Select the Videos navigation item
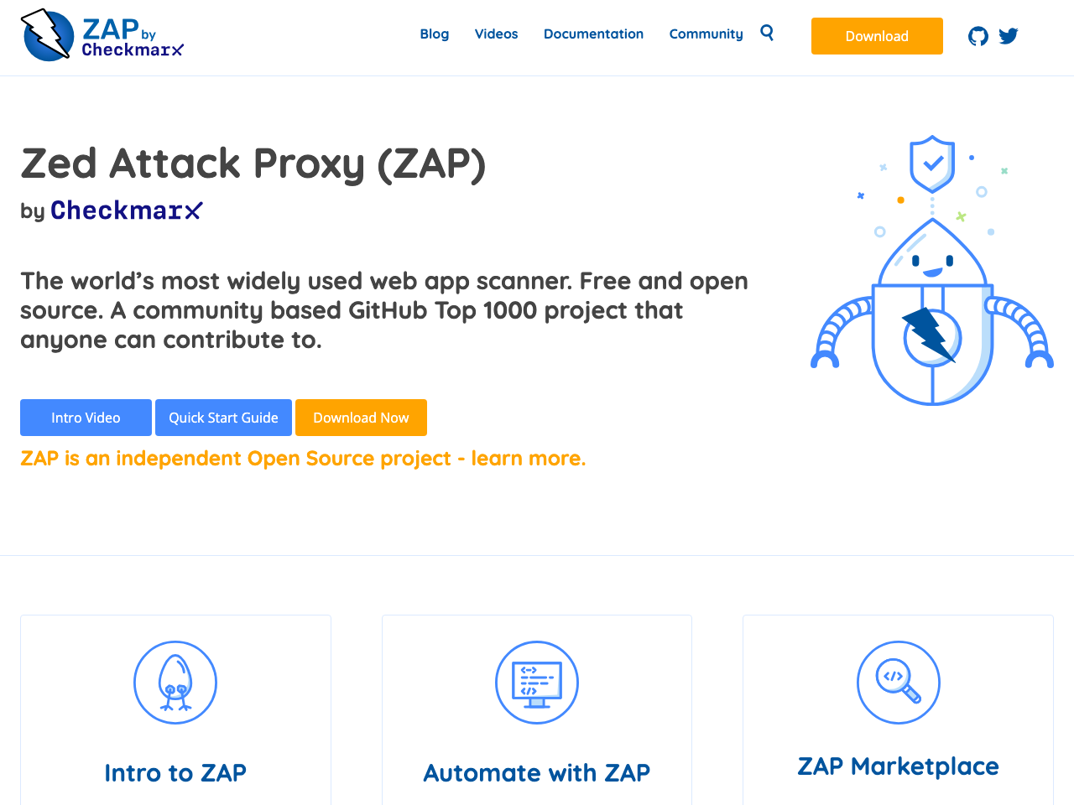Screen dimensions: 1074x805 click(496, 34)
